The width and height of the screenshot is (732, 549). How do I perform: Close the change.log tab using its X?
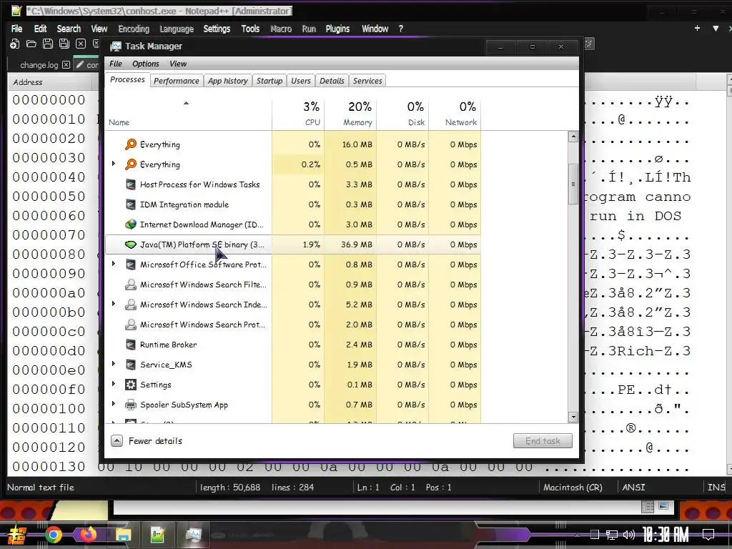click(x=66, y=65)
